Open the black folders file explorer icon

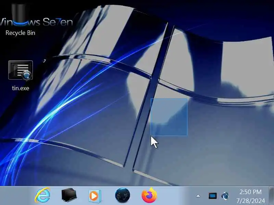click(69, 195)
